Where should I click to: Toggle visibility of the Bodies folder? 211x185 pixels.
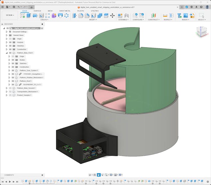click(x=13, y=60)
